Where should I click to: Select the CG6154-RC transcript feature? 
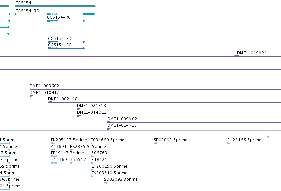pos(66,21)
